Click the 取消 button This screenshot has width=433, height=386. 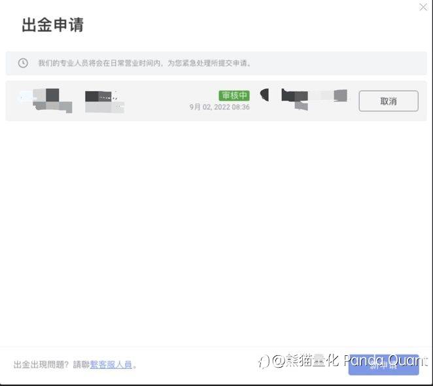(389, 101)
